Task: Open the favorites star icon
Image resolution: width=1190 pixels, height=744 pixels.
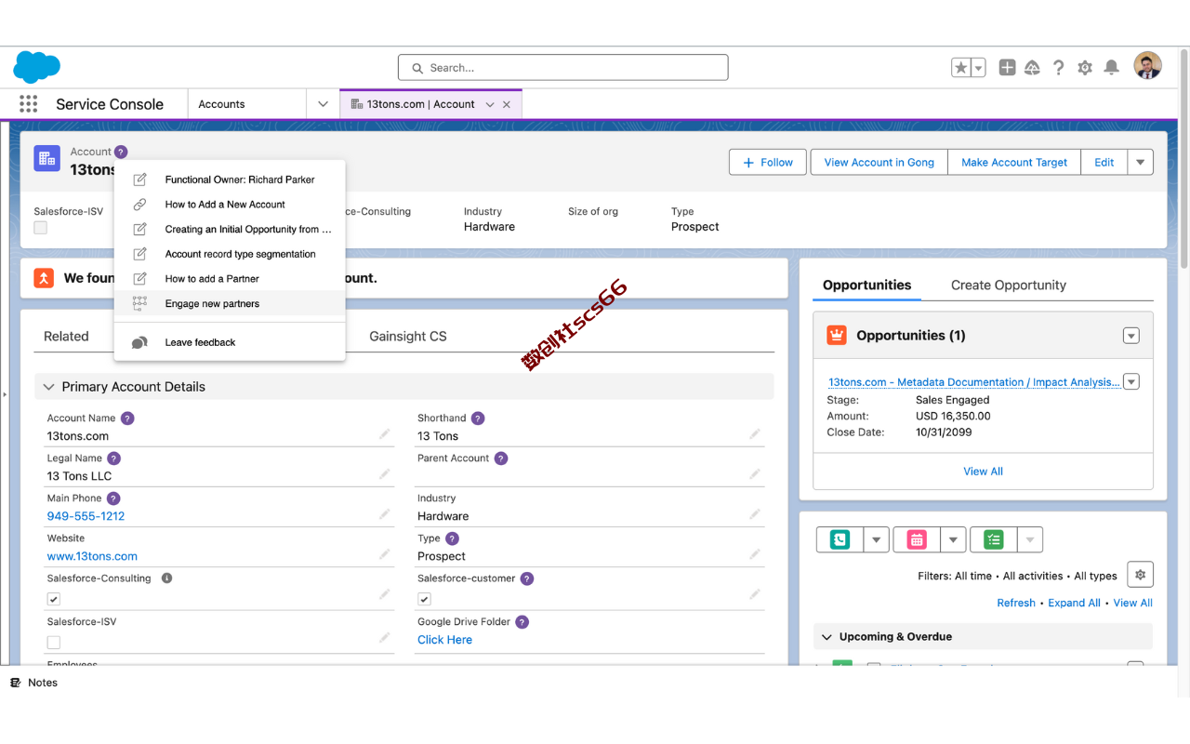Action: pos(961,68)
